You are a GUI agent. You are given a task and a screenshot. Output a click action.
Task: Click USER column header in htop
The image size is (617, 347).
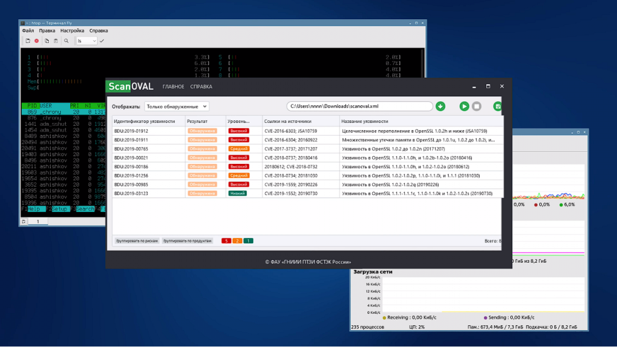click(x=46, y=105)
